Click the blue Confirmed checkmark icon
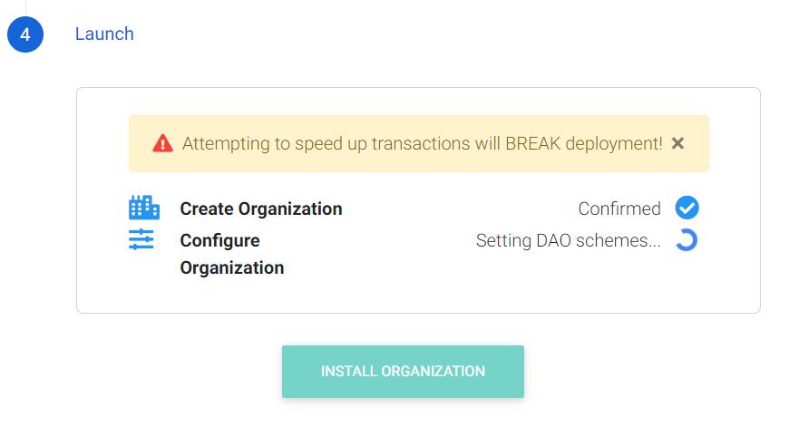This screenshot has width=799, height=427. (687, 208)
